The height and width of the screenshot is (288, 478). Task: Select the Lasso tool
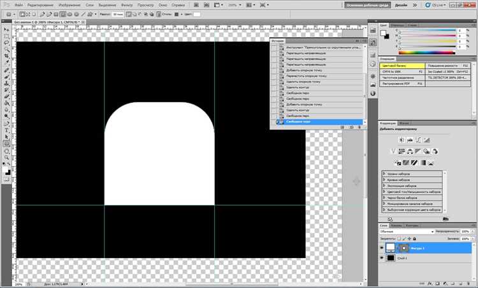tap(6, 42)
